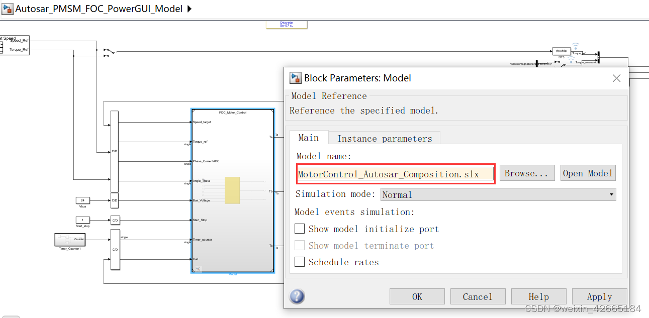Click the Timer_counter input port label
This screenshot has width=649, height=318.
tap(202, 240)
